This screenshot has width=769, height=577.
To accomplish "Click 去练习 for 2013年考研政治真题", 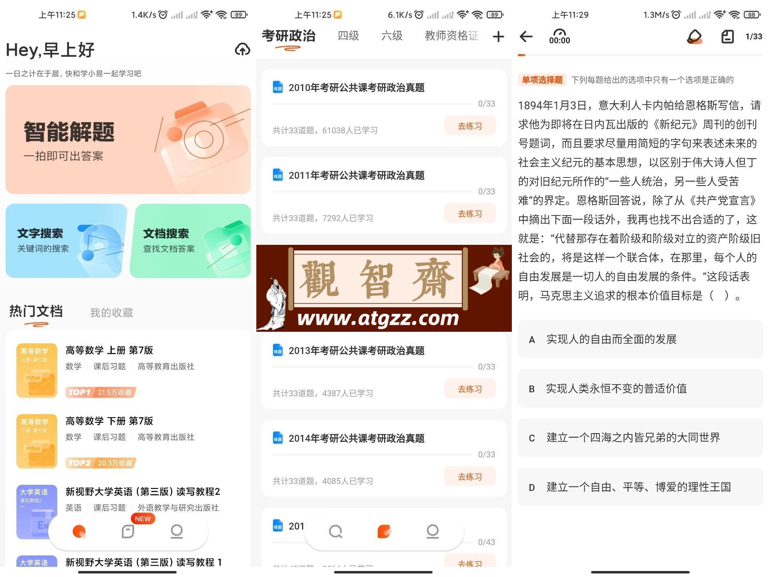I will (x=470, y=389).
